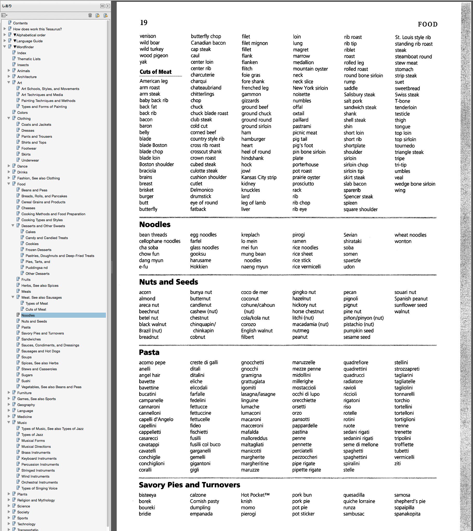Screen dimensions: 473x531
Task: Select the "Types of Jazz" bookmark
Action: (32, 434)
